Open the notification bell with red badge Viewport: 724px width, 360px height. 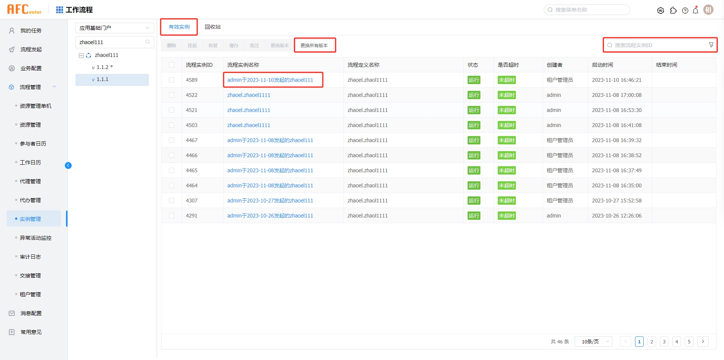(695, 10)
